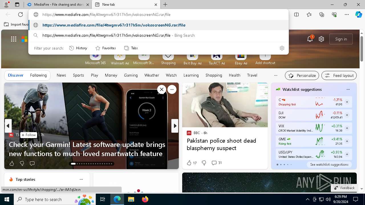
Task: Open tab actions menu icon
Action: tap(17, 5)
